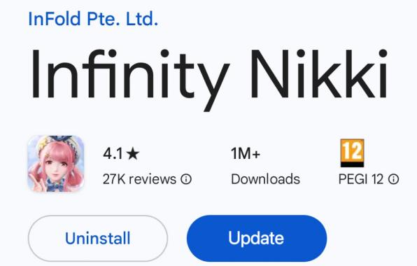Click the word reviews under the rating
This screenshot has height=266, width=417.
[x=153, y=179]
